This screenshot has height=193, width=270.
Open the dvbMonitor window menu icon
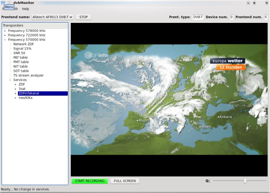3,2
